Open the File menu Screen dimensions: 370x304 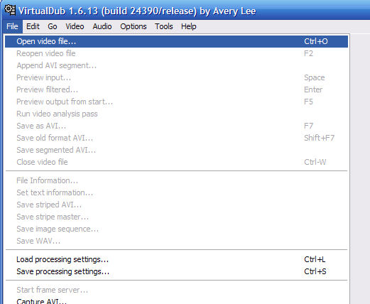(x=12, y=26)
